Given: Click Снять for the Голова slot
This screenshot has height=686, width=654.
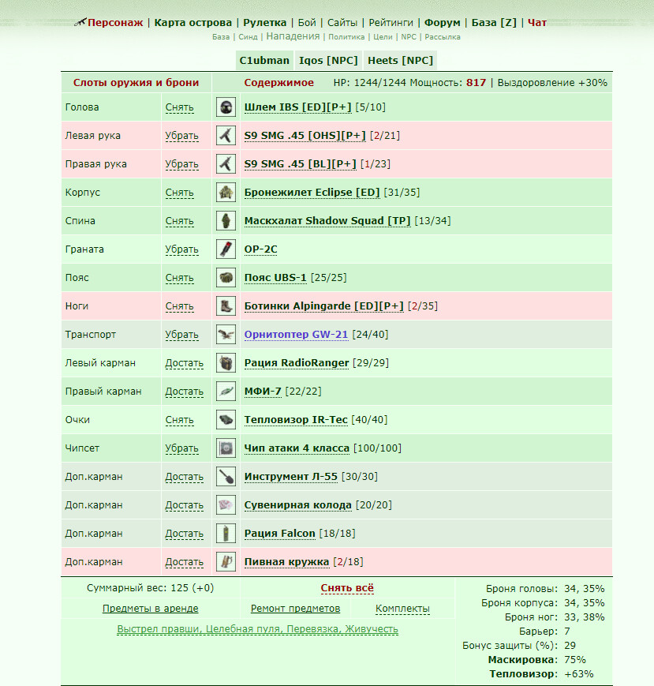Looking at the screenshot, I should (179, 107).
